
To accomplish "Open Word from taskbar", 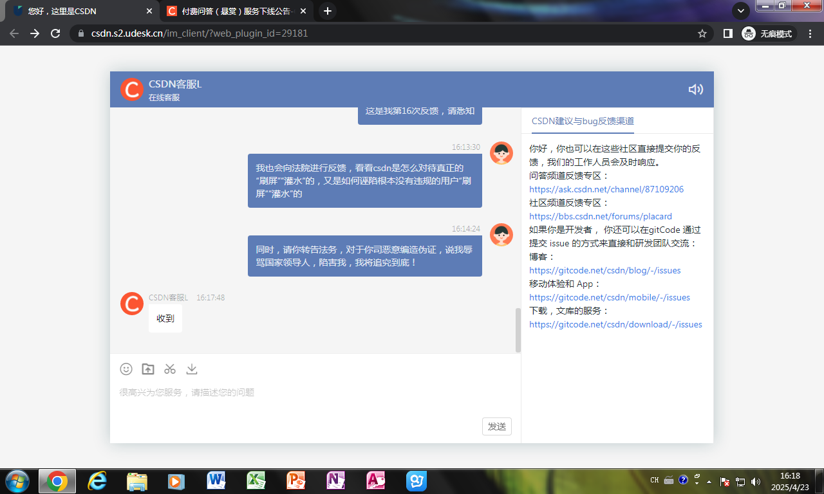I will coord(216,481).
